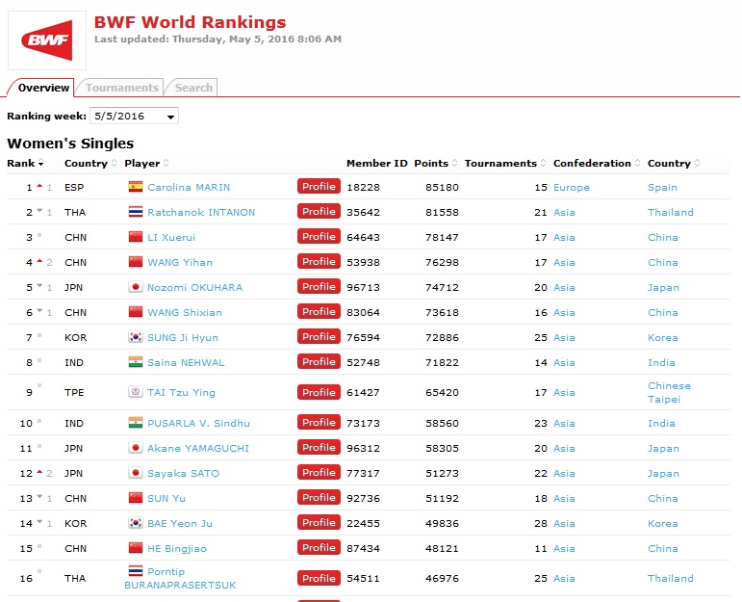Open the Search tab
This screenshot has height=602, width=742.
(193, 88)
